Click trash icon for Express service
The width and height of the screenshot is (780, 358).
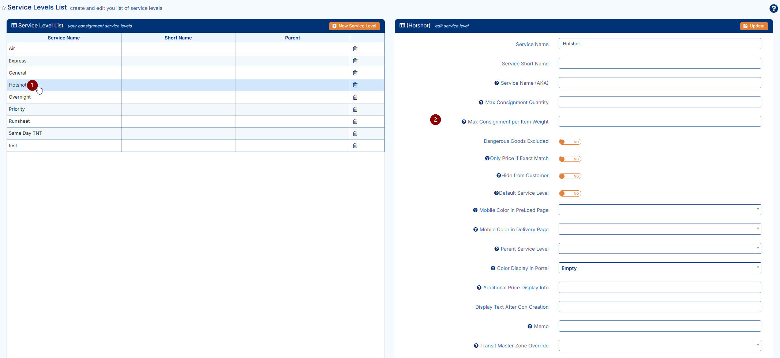[x=355, y=61]
